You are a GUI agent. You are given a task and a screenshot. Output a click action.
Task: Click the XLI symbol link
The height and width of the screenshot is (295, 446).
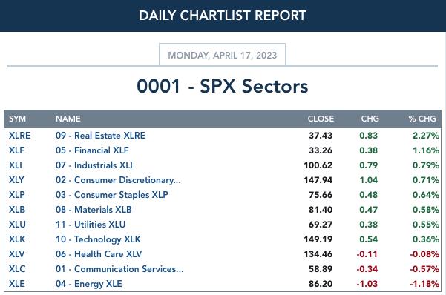click(x=16, y=165)
